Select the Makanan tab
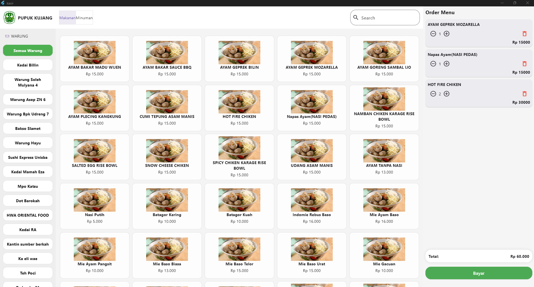534x287 pixels. tap(67, 18)
